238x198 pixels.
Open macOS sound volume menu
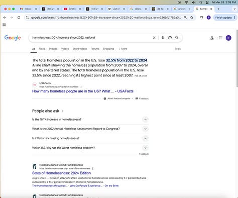(194, 3)
